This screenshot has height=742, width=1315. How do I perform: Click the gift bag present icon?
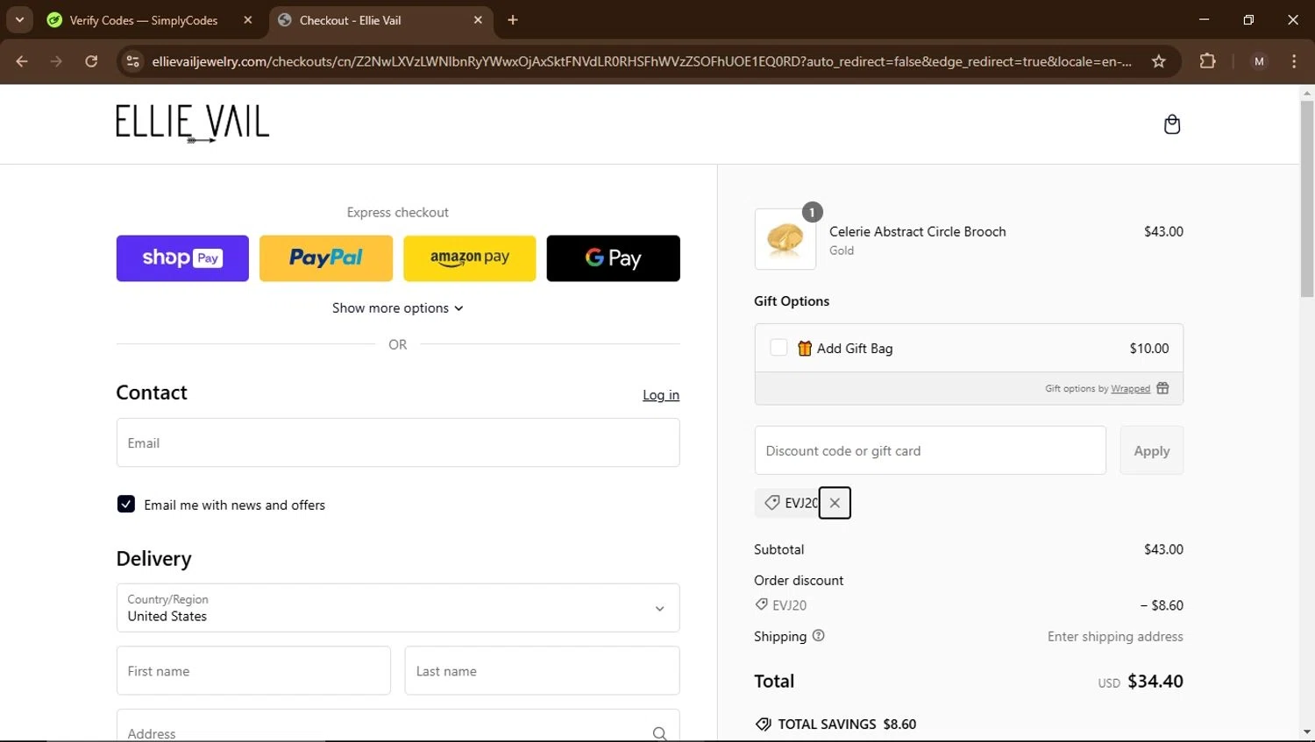[805, 348]
